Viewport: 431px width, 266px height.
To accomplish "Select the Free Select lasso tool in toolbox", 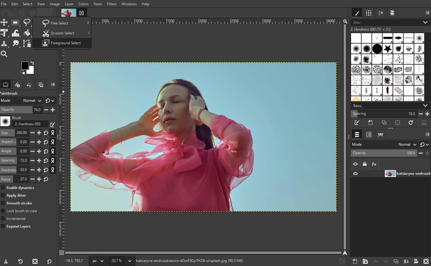I will point(27,22).
